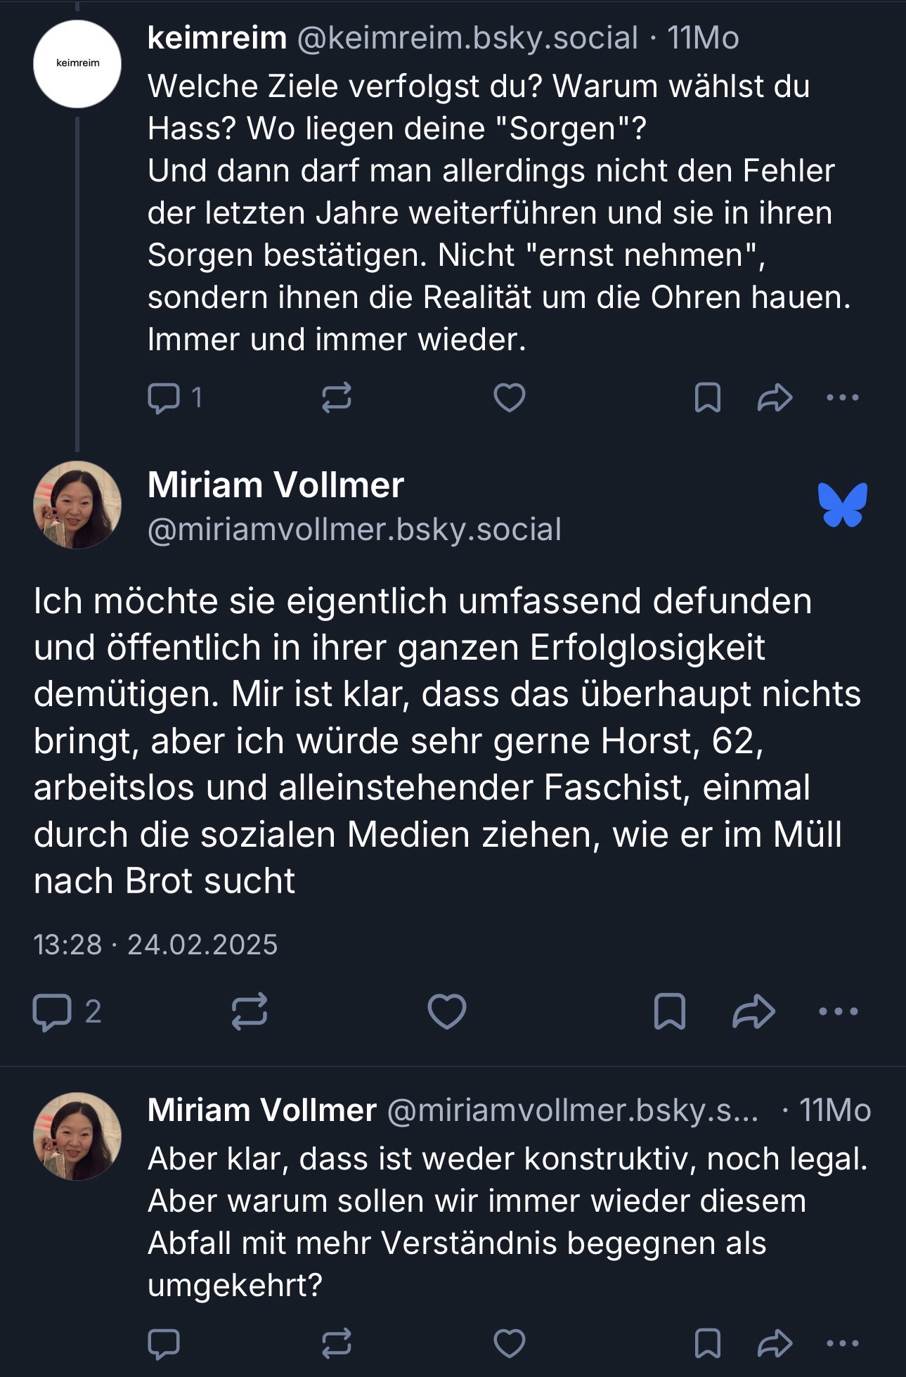906x1377 pixels.
Task: Like the bottom reply about 'konstruktiv'
Action: click(x=509, y=1343)
